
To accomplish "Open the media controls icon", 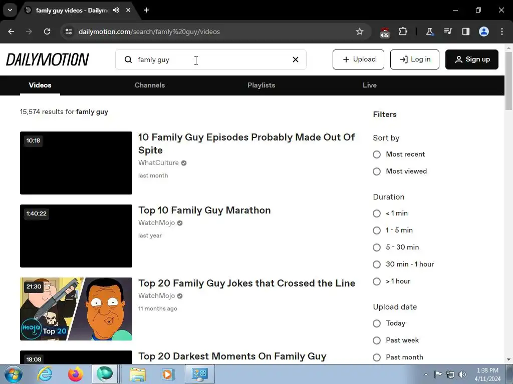I will click(447, 31).
